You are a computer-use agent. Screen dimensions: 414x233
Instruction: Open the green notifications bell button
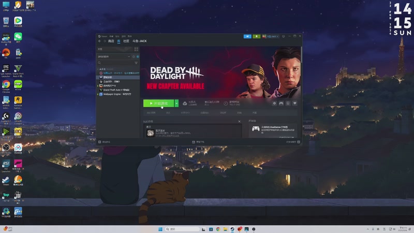point(256,36)
